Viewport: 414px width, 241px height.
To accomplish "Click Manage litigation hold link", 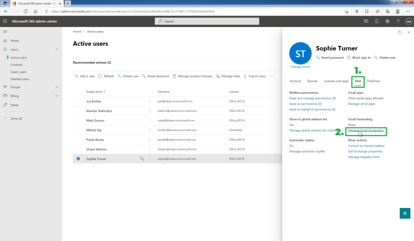I will (363, 157).
